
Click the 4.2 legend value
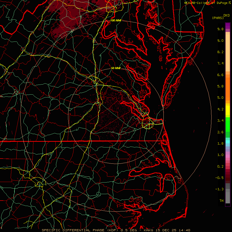pyautogui.click(x=220, y=109)
